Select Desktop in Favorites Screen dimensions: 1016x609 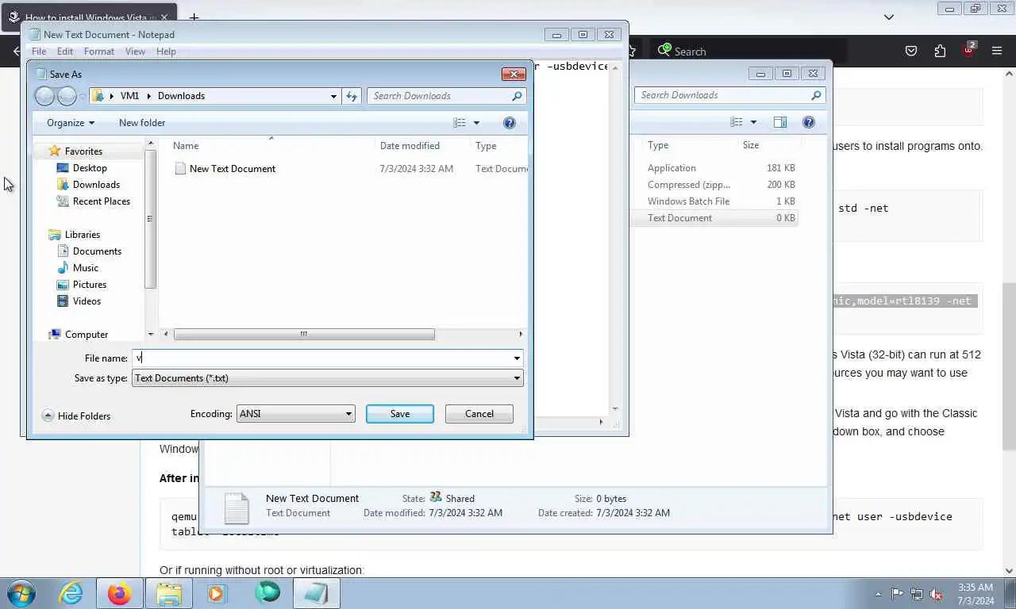90,168
